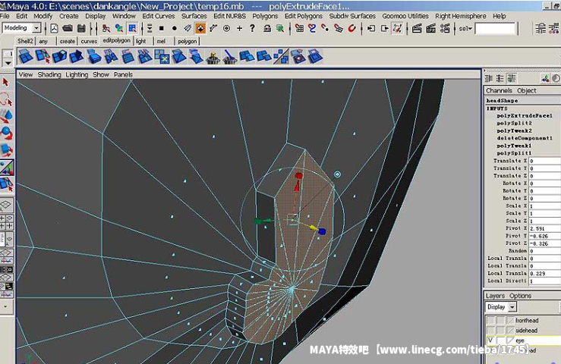Toggle parametric points square mask

click(162, 28)
